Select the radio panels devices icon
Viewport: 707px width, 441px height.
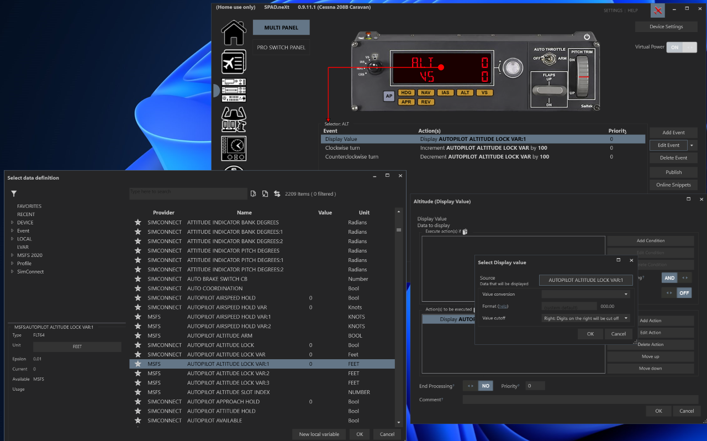point(234,90)
